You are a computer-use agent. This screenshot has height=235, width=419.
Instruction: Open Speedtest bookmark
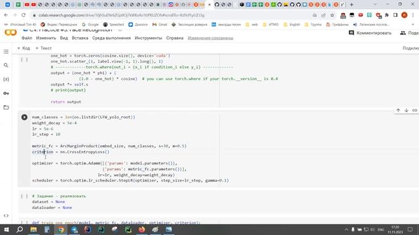113,25
